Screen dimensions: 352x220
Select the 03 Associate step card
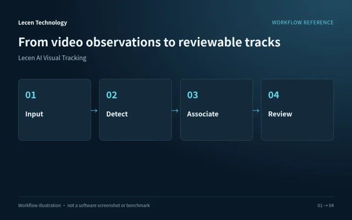point(216,110)
